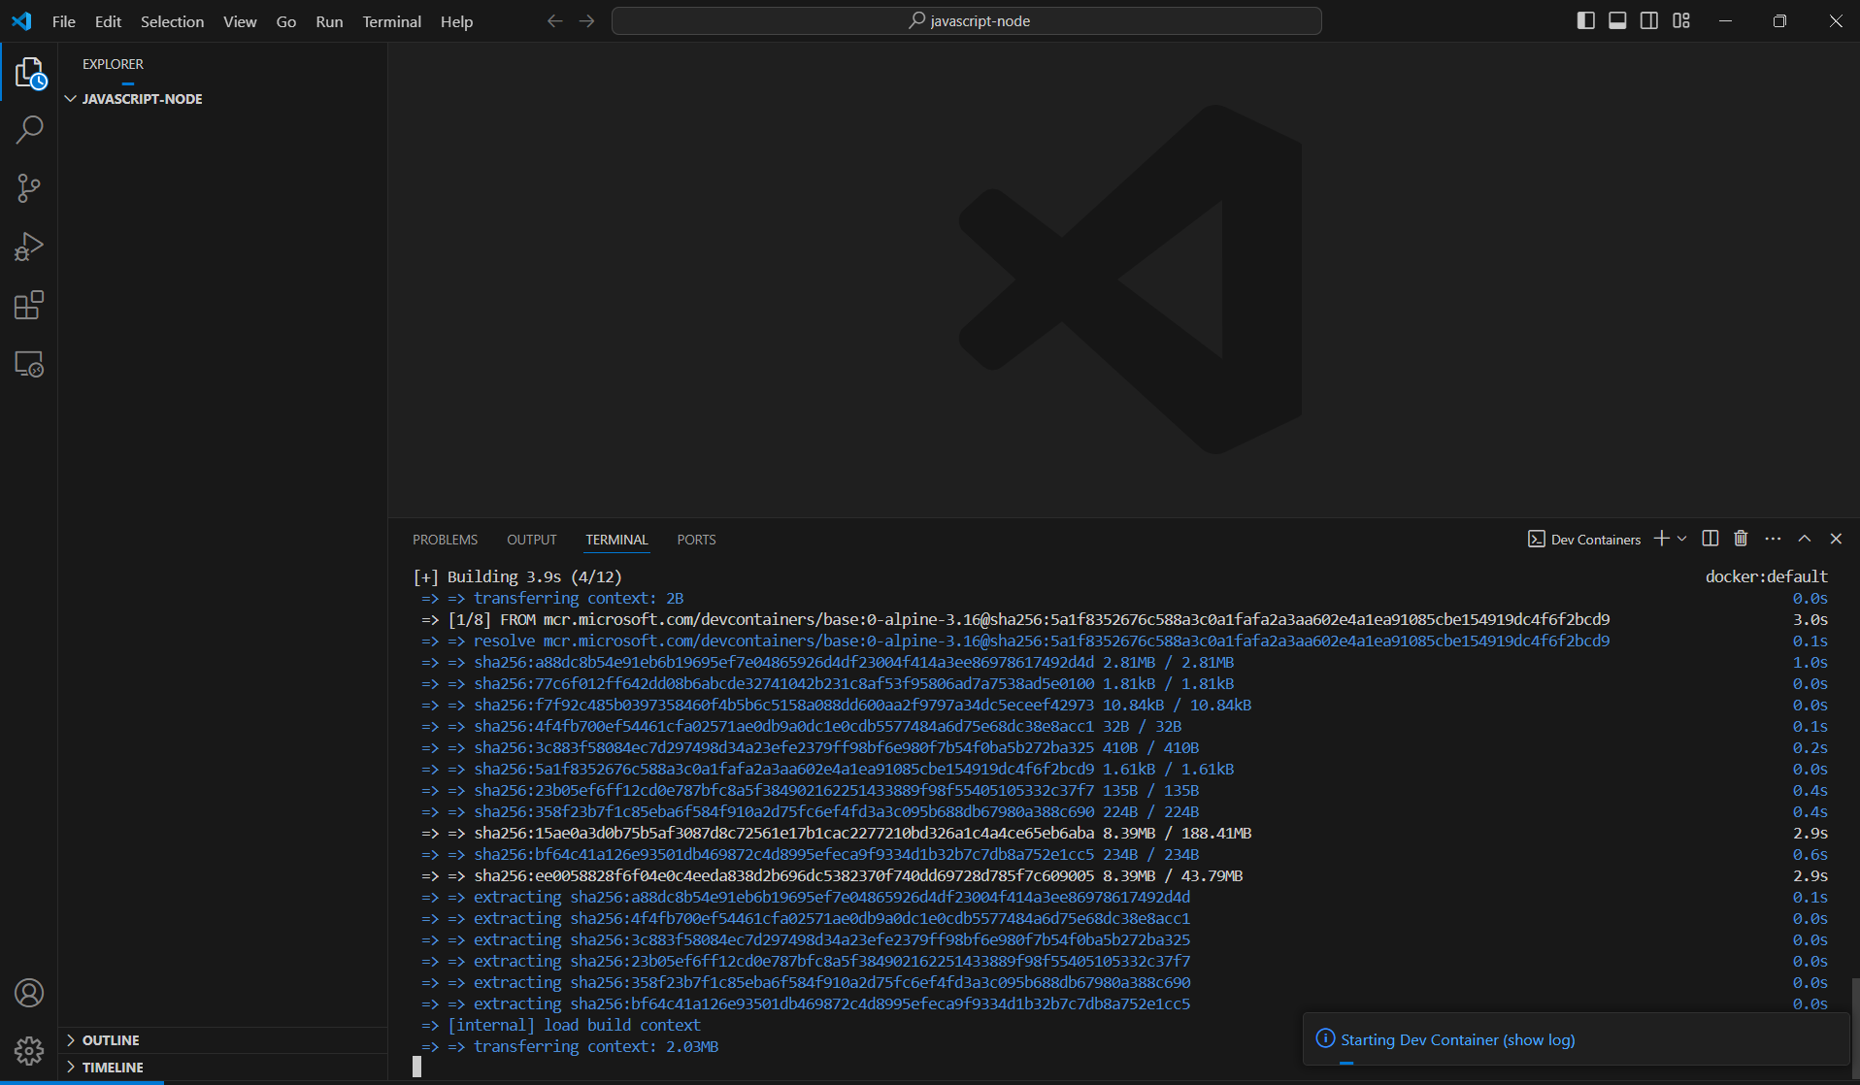
Task: Open Run and Debug view
Action: pyautogui.click(x=29, y=247)
